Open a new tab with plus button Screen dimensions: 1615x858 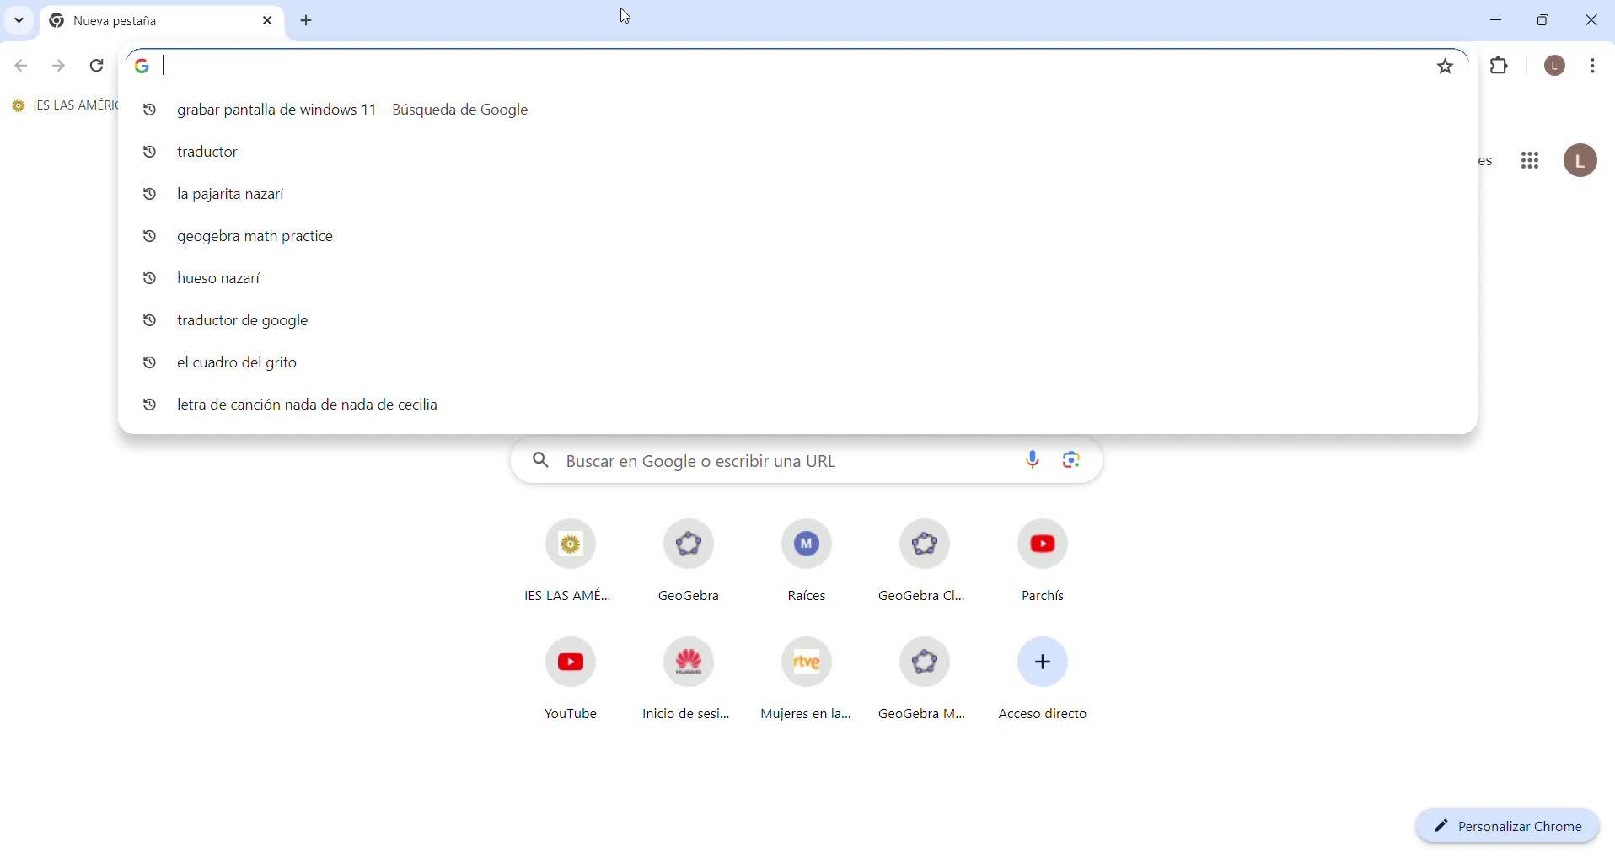click(x=307, y=21)
